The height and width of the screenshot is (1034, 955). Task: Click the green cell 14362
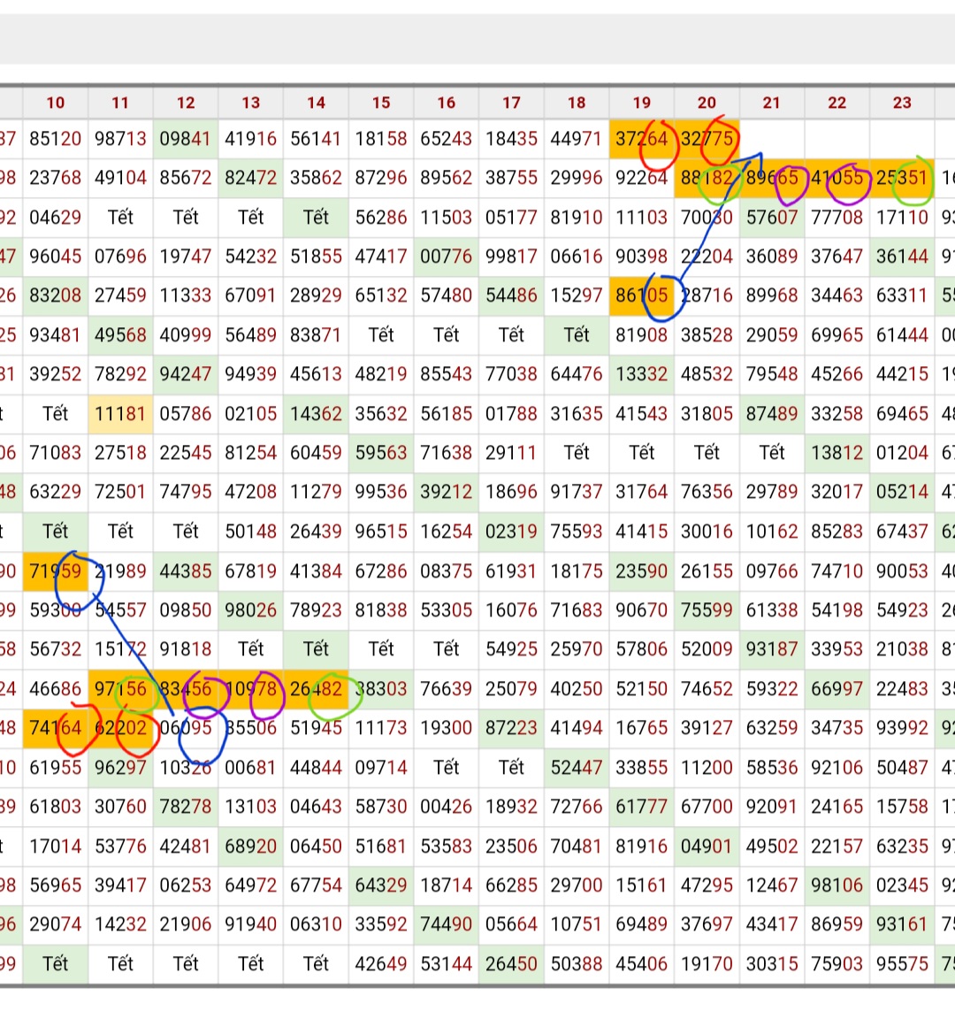click(x=316, y=414)
